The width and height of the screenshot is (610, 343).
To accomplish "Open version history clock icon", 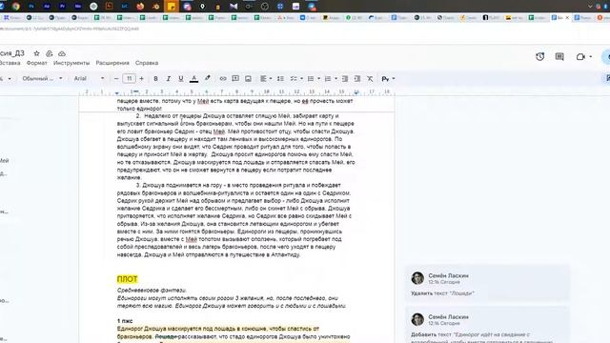I will click(x=540, y=57).
